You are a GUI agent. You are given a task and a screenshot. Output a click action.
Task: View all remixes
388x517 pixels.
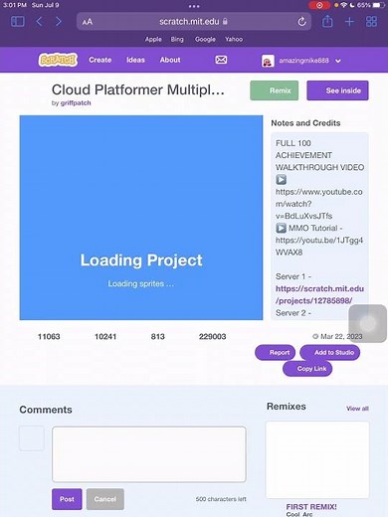357,409
